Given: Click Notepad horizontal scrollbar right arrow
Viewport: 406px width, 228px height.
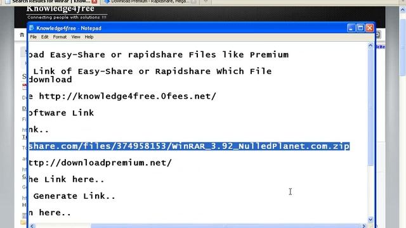Looking at the screenshot, I should 364,226.
